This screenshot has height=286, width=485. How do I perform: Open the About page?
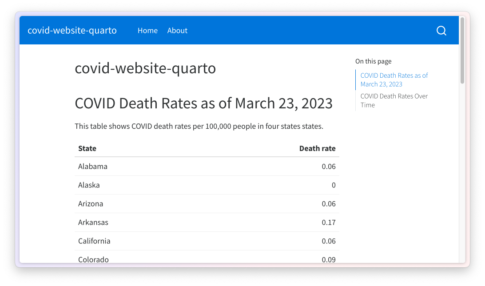pyautogui.click(x=177, y=30)
